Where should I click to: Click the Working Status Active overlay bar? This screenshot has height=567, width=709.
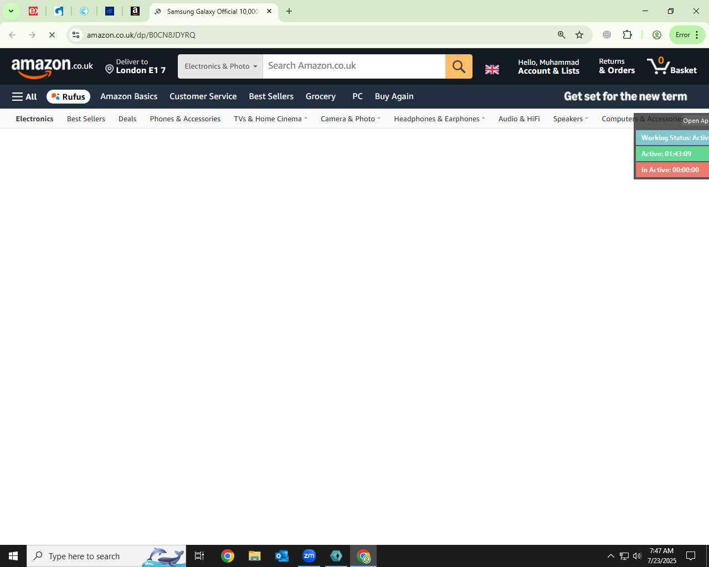(672, 138)
